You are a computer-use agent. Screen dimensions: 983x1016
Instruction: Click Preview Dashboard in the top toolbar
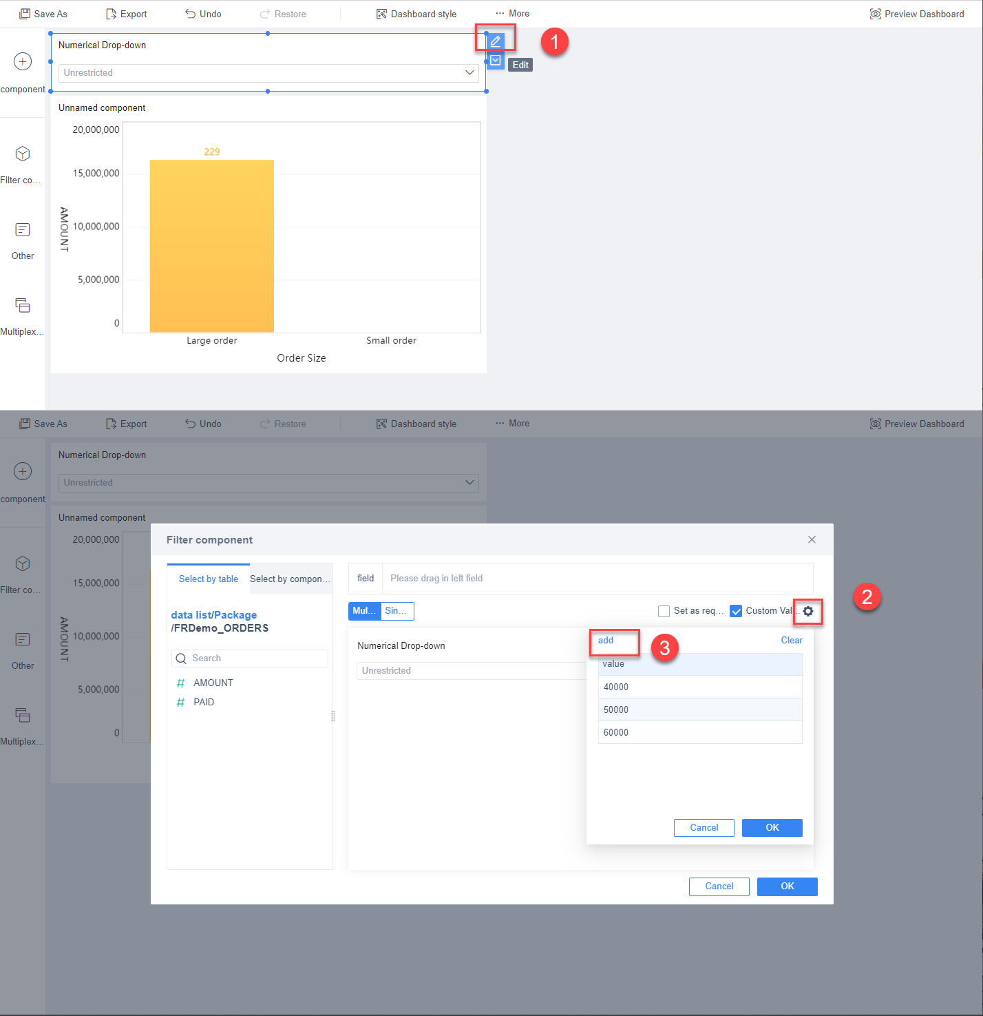[917, 14]
